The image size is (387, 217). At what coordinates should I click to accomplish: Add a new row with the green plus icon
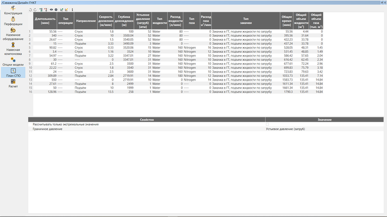tap(41, 9)
